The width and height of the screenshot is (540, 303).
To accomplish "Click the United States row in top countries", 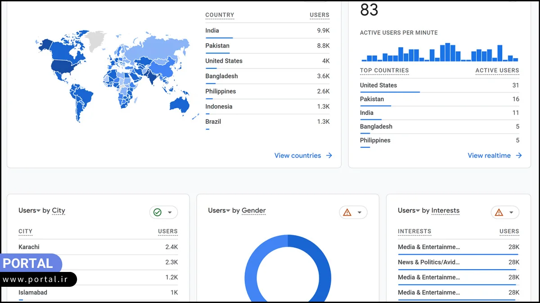I will click(439, 85).
